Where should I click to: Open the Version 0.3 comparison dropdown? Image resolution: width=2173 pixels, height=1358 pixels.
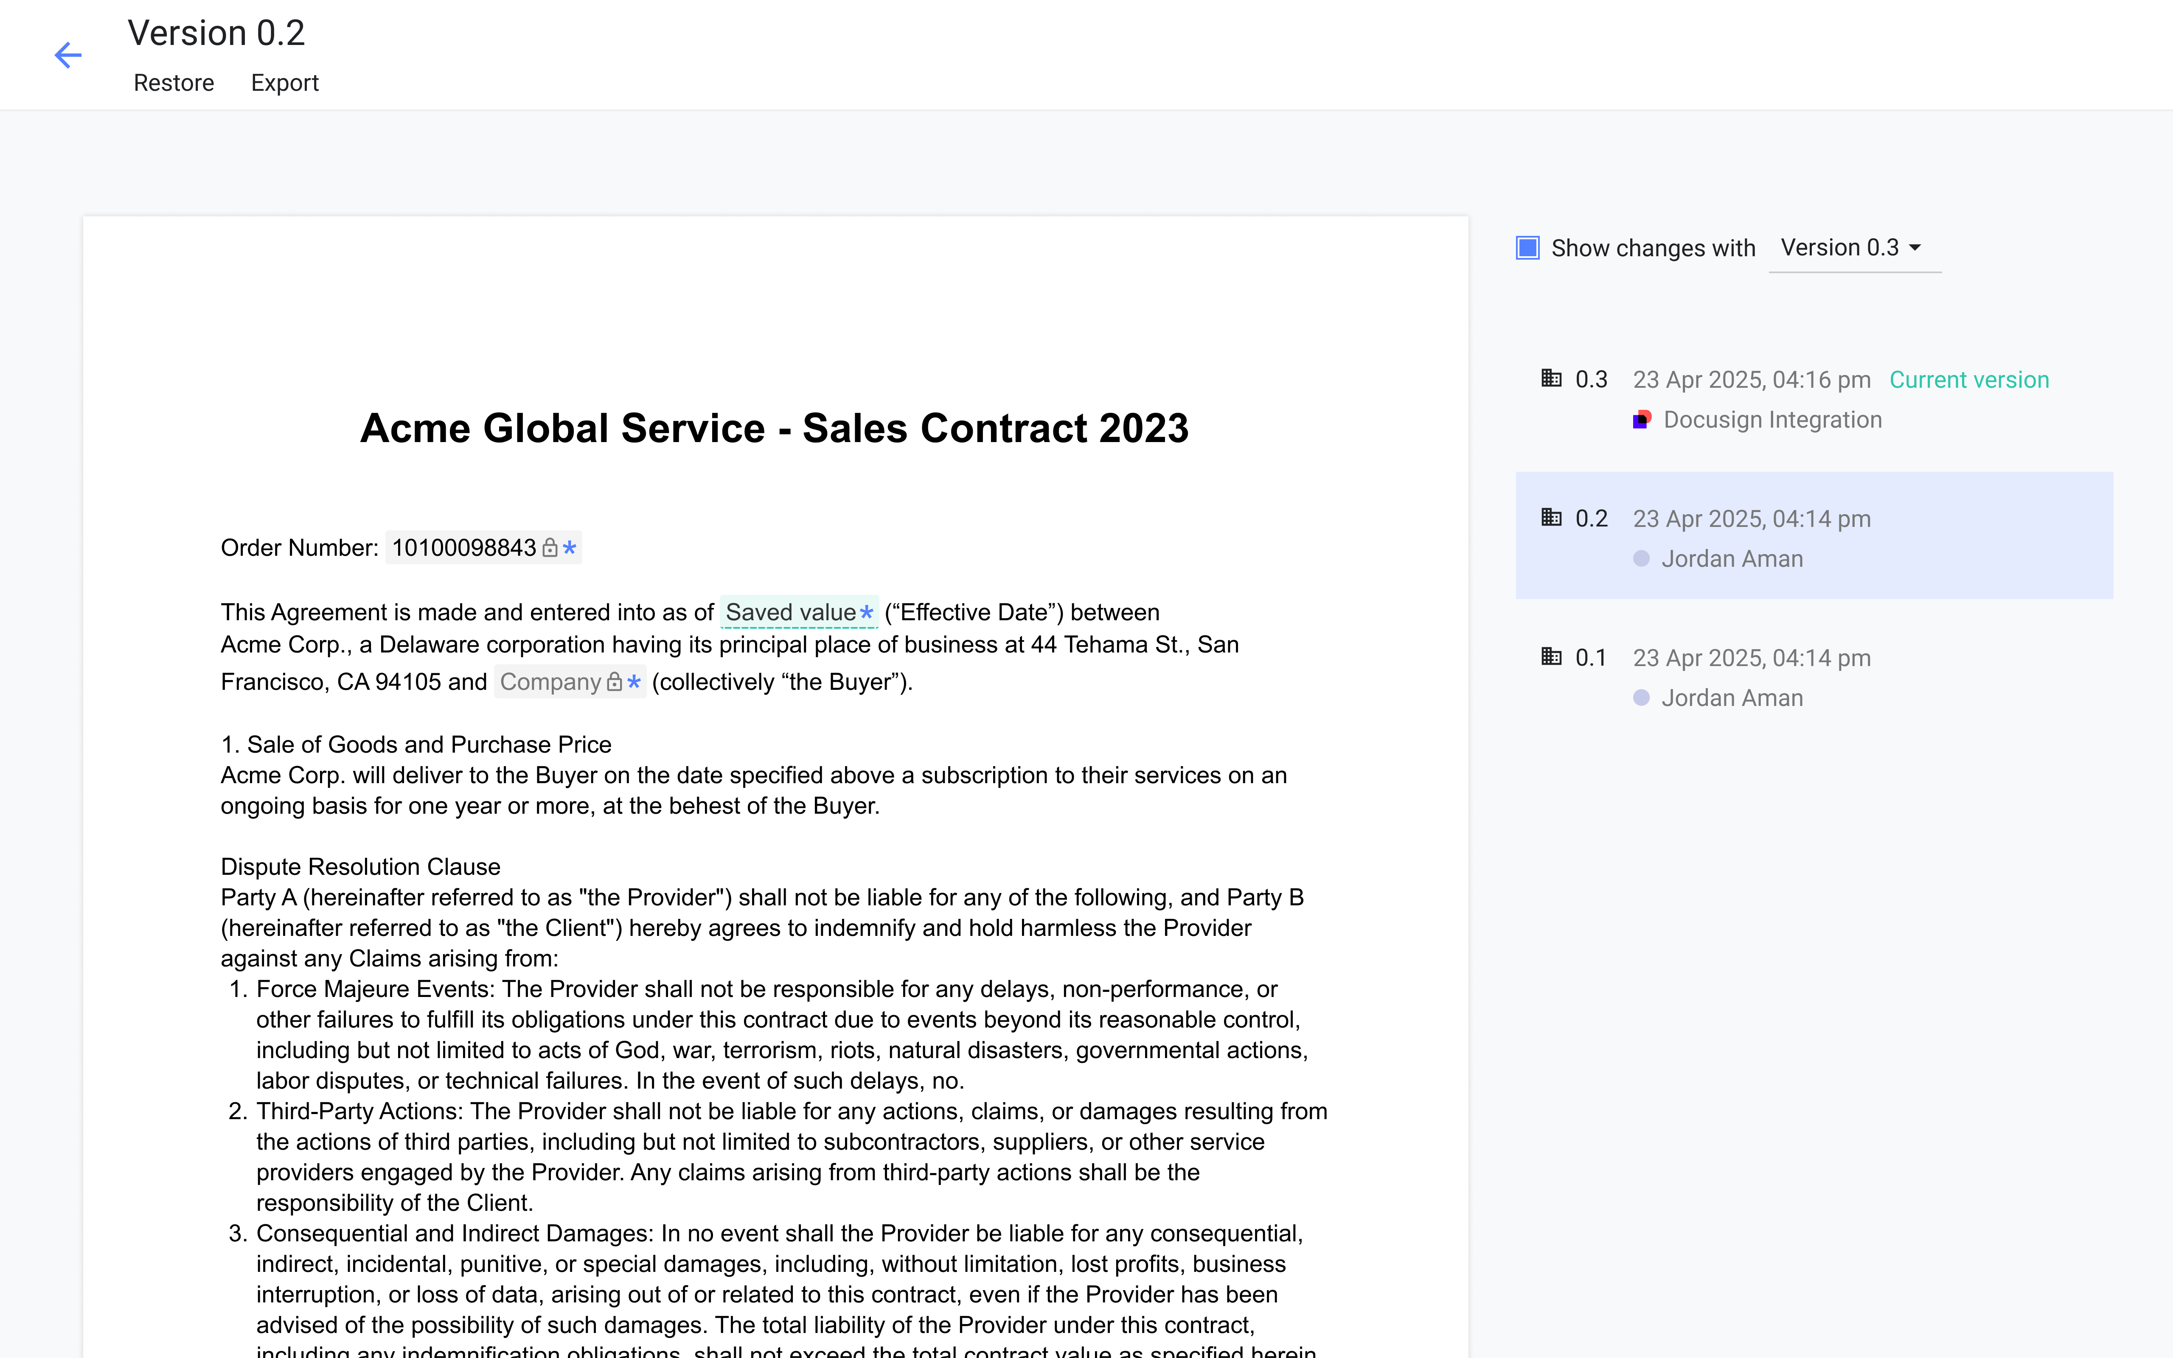[x=1839, y=248]
